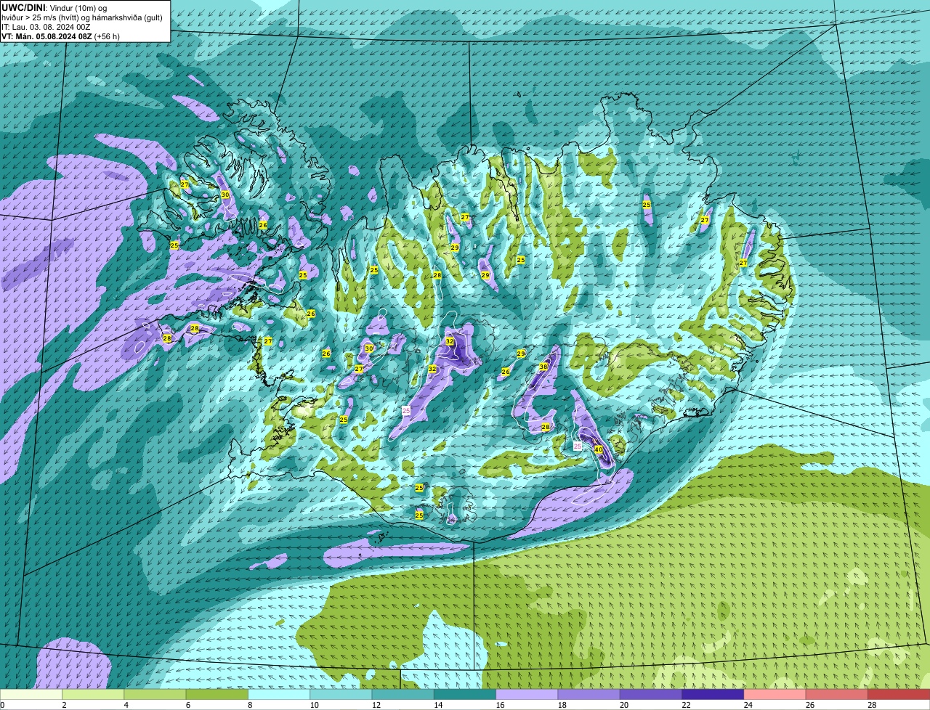Pick the 20–22 m/s violet legend swatch
The height and width of the screenshot is (710, 930).
click(651, 694)
